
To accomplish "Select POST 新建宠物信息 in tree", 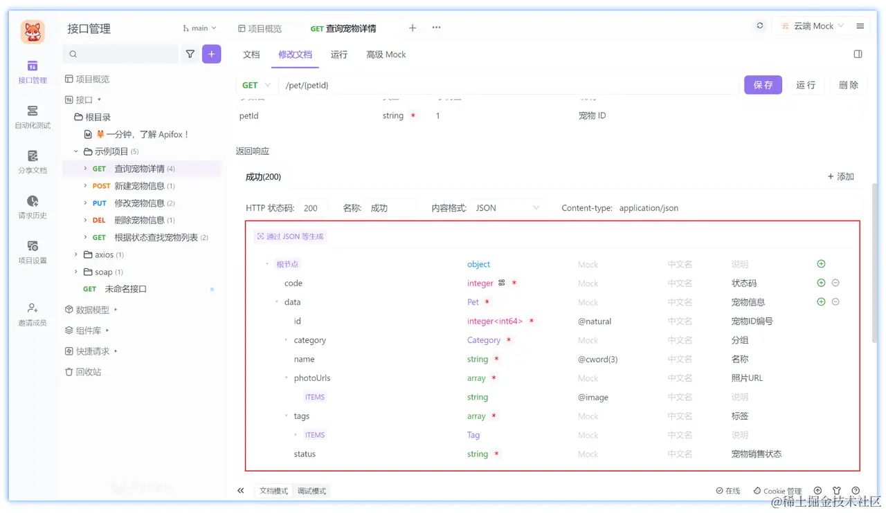I will coord(142,186).
